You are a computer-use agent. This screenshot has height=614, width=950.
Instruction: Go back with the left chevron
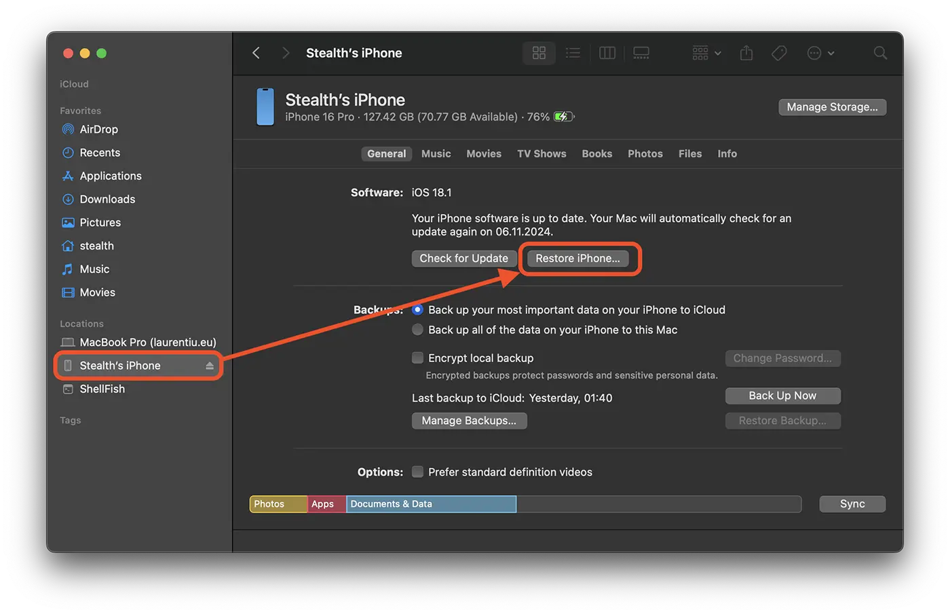pos(256,53)
